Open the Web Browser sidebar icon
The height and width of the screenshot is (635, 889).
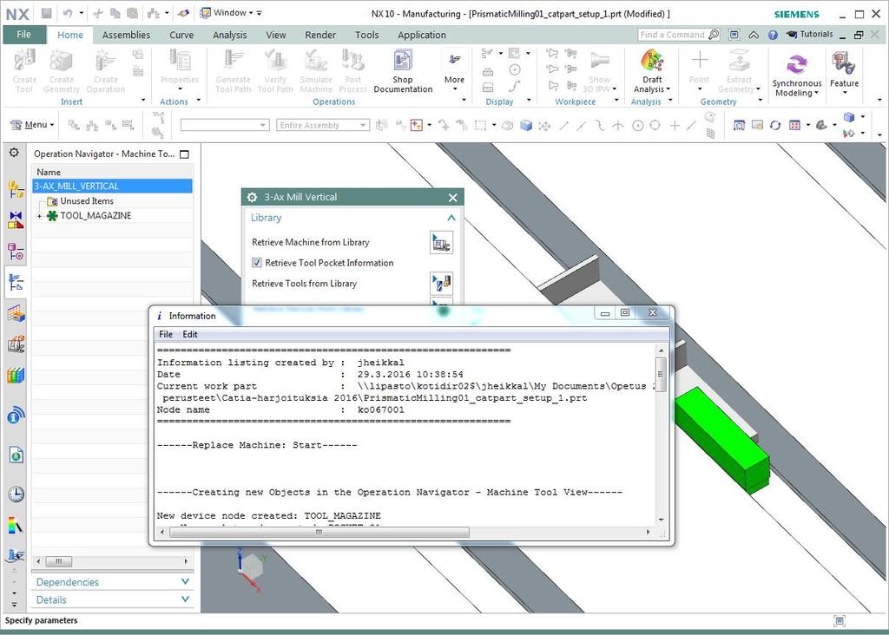tap(16, 455)
